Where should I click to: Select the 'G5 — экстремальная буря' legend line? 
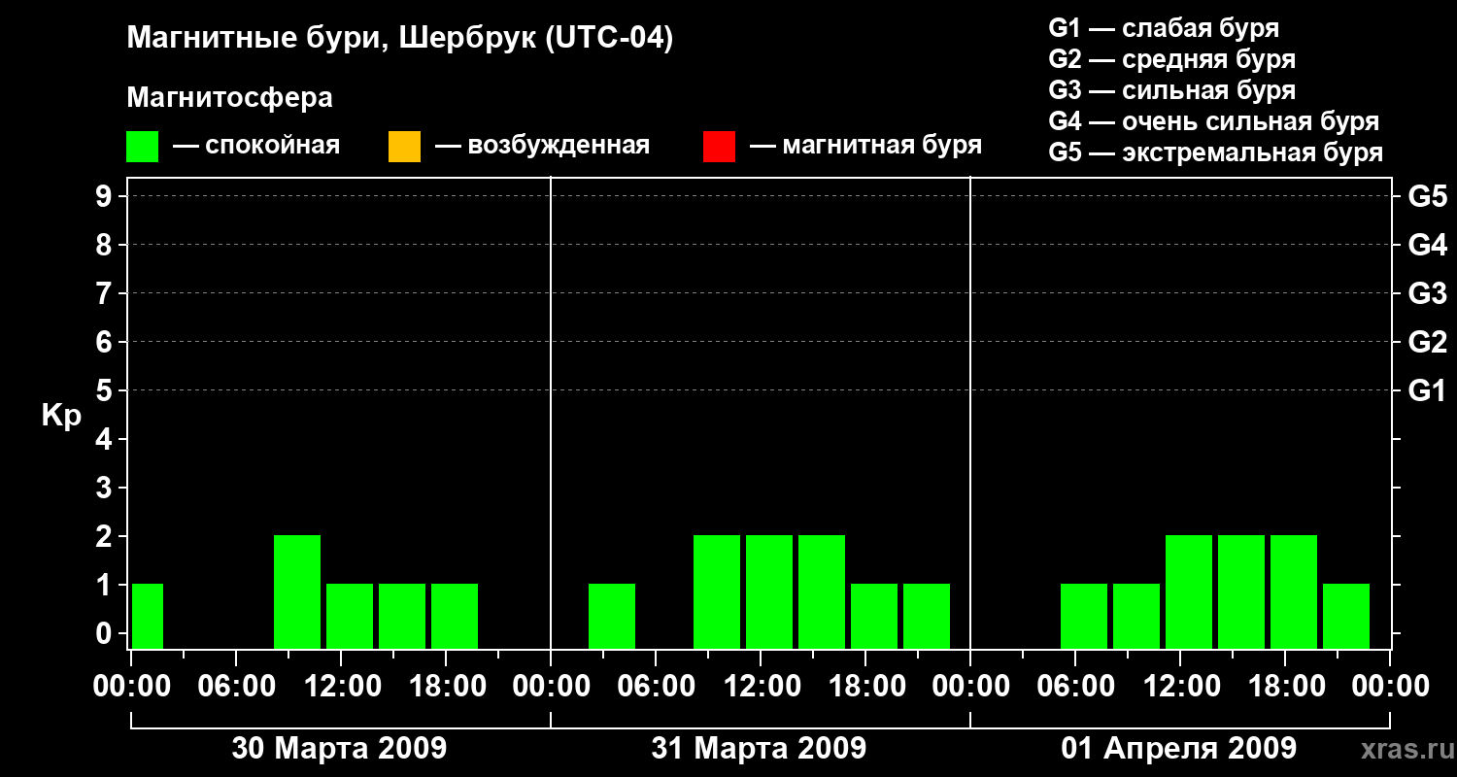point(1215,152)
